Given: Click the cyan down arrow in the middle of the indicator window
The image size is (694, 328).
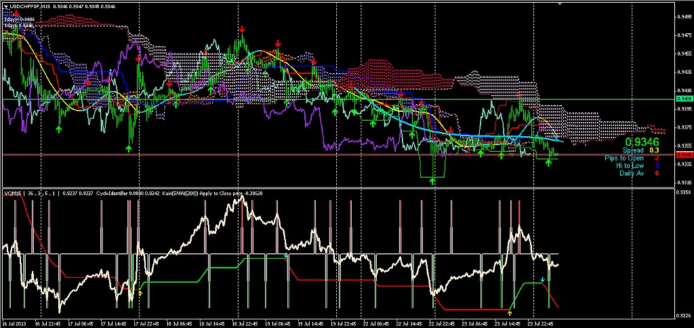Looking at the screenshot, I should (x=286, y=256).
